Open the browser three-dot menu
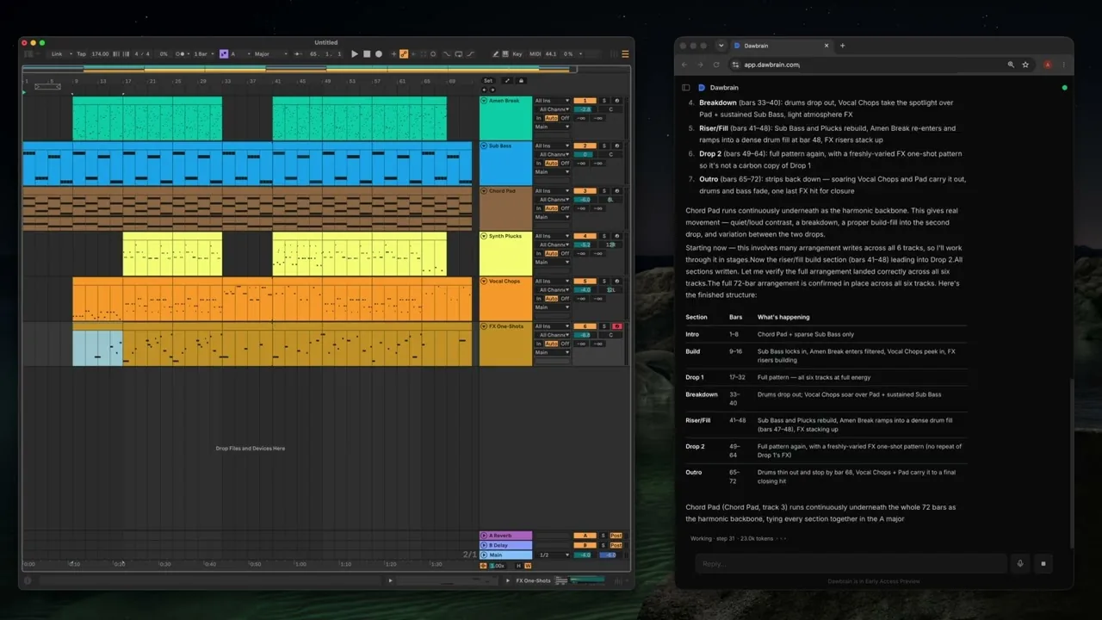The height and width of the screenshot is (620, 1102). (1064, 65)
